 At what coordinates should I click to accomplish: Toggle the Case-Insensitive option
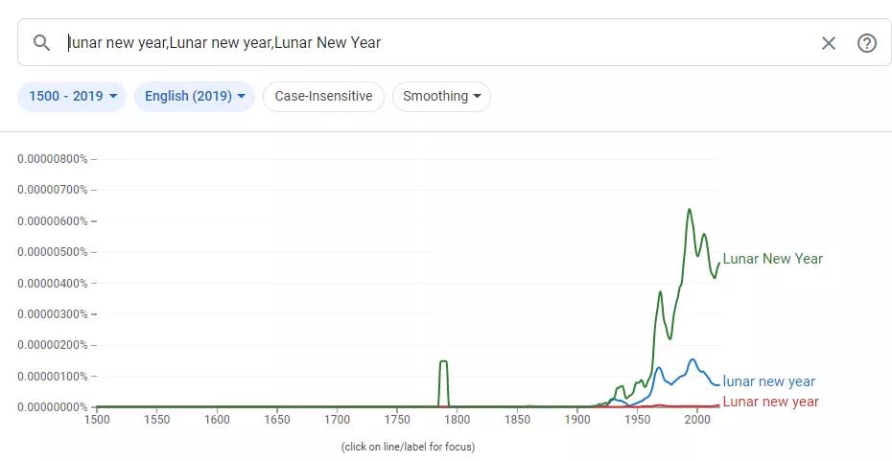tap(323, 96)
